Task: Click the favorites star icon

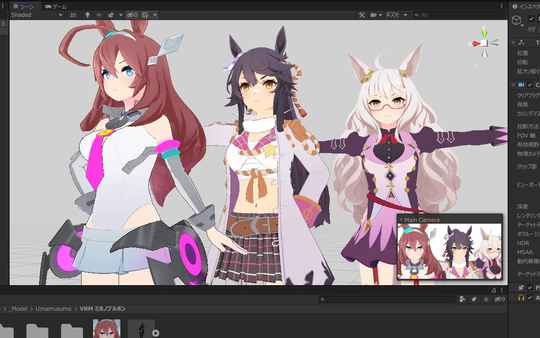Action: pos(486,299)
